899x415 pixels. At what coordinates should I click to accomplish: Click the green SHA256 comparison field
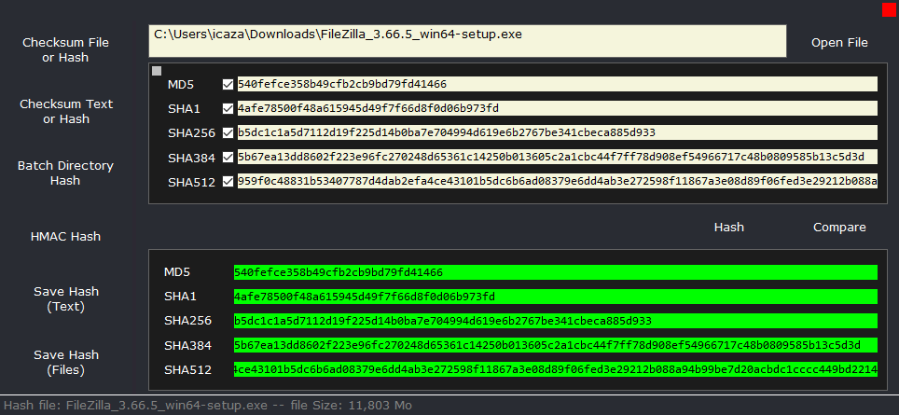pyautogui.click(x=555, y=321)
